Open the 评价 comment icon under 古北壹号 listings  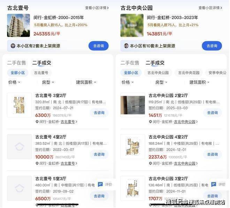click(x=100, y=184)
